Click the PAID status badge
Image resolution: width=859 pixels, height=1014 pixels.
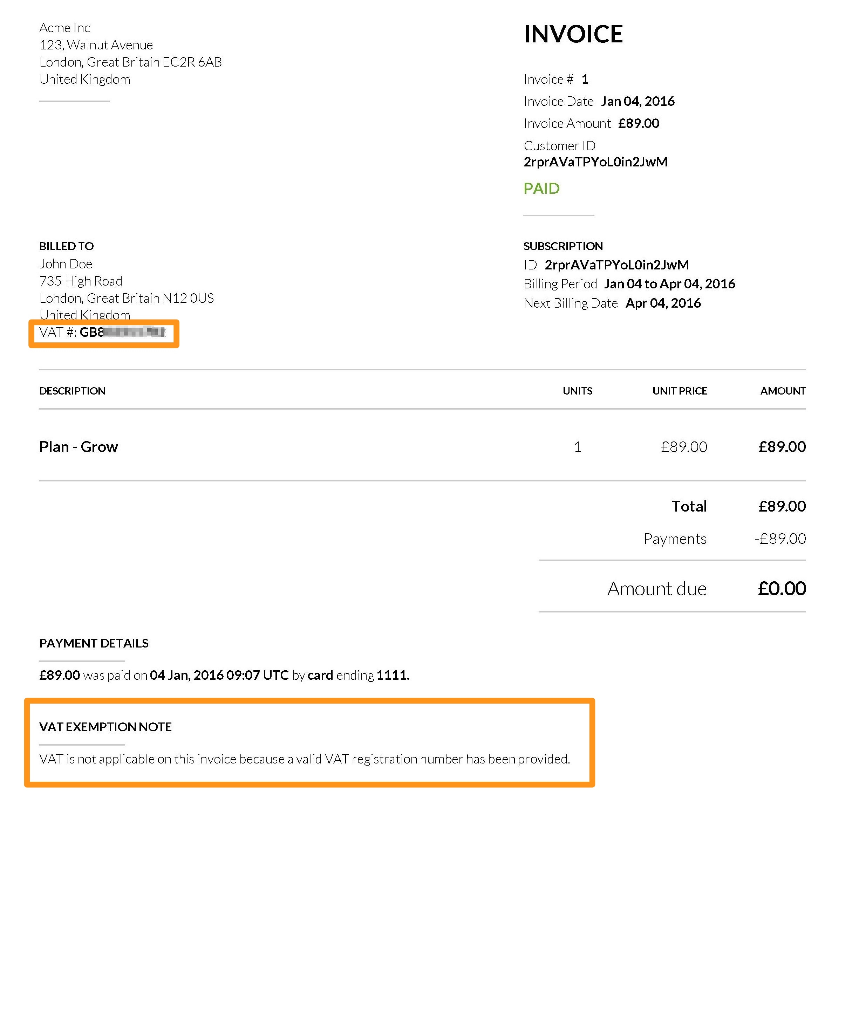pyautogui.click(x=542, y=188)
